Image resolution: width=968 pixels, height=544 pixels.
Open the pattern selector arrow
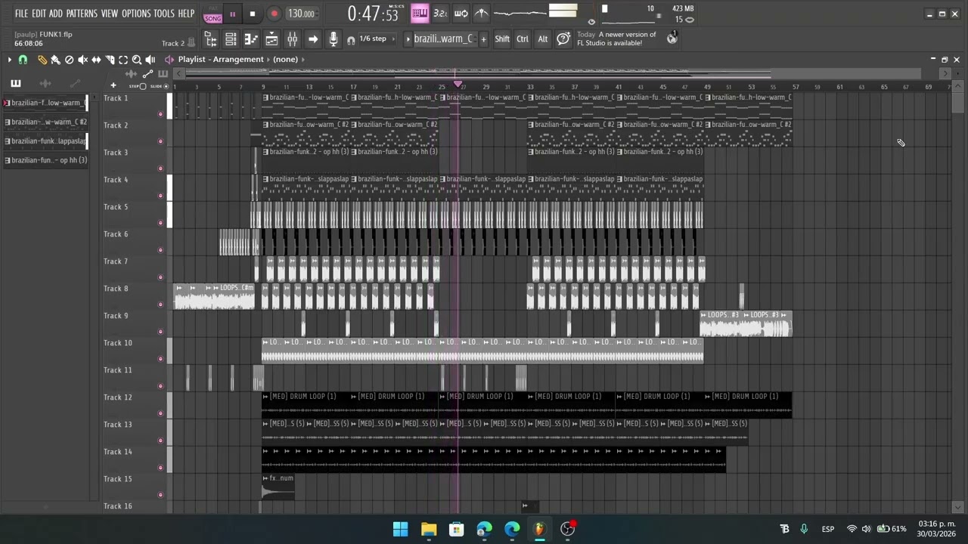pos(408,39)
